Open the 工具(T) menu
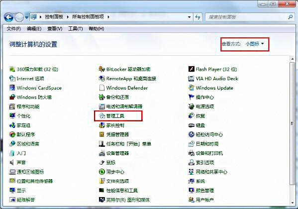This screenshot has width=298, height=209. click(76, 29)
